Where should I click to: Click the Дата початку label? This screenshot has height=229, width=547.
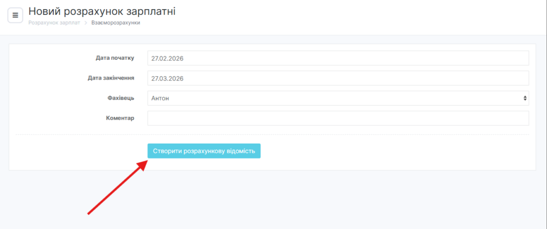pos(114,58)
